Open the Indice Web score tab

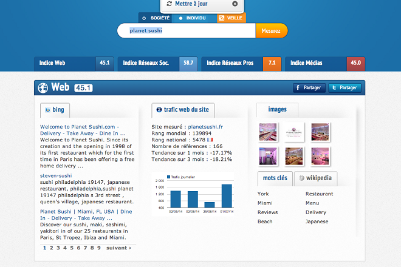[x=74, y=63]
